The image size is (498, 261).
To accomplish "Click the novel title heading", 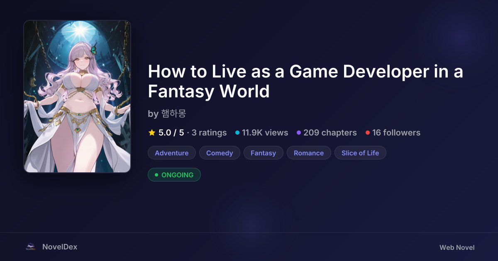I will tap(305, 82).
